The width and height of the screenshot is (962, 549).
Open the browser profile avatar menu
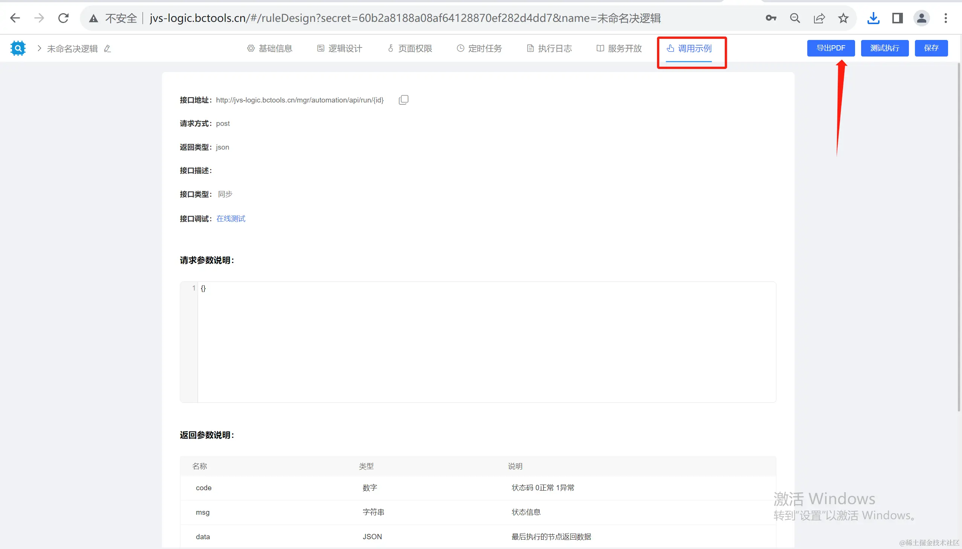coord(921,18)
